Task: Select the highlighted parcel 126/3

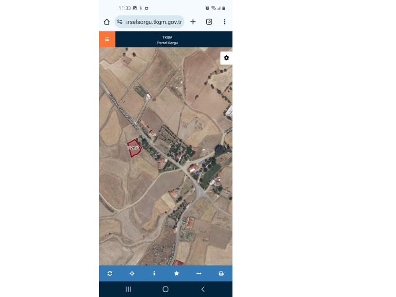Action: click(134, 148)
